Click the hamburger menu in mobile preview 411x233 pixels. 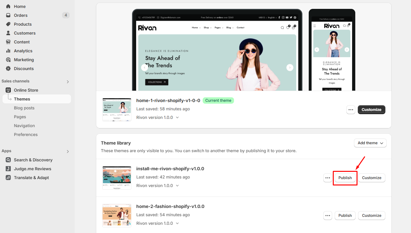315,26
